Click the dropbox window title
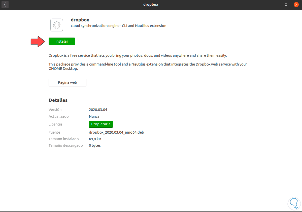Viewport: 302px width, 212px height. point(151,5)
